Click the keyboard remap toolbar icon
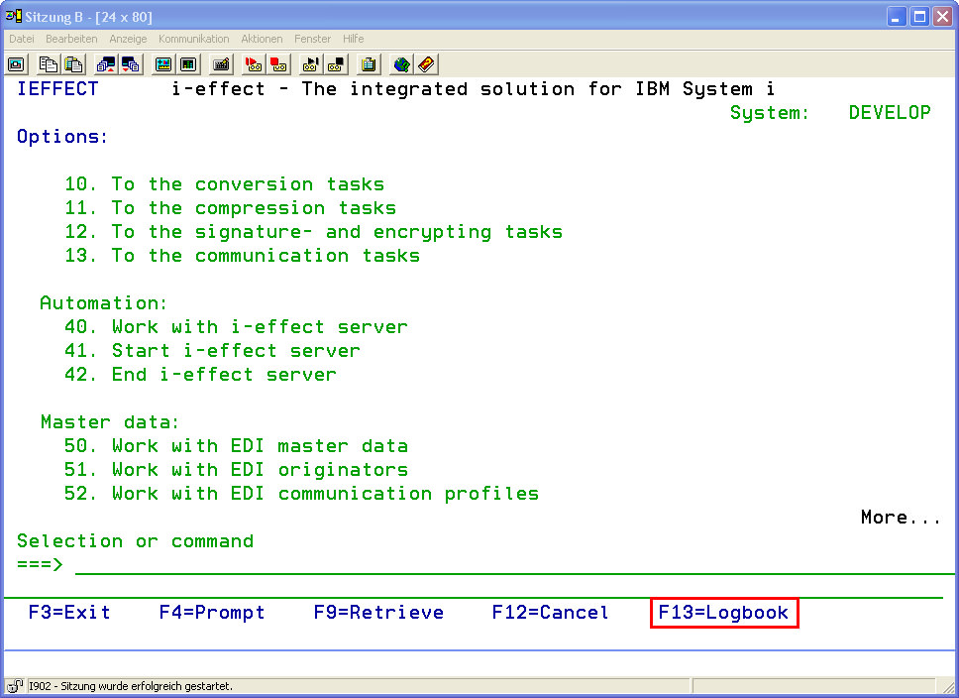Screen dimensions: 959x698 (222, 64)
